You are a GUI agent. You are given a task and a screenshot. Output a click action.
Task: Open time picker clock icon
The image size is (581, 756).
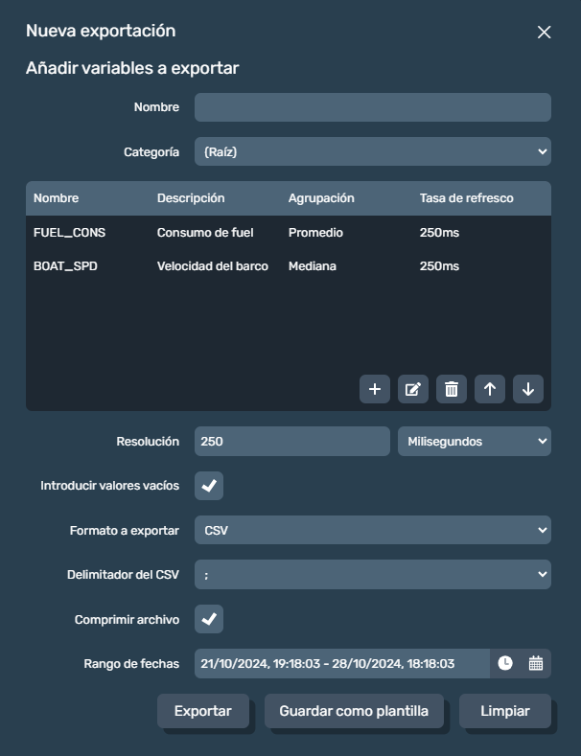click(x=504, y=663)
